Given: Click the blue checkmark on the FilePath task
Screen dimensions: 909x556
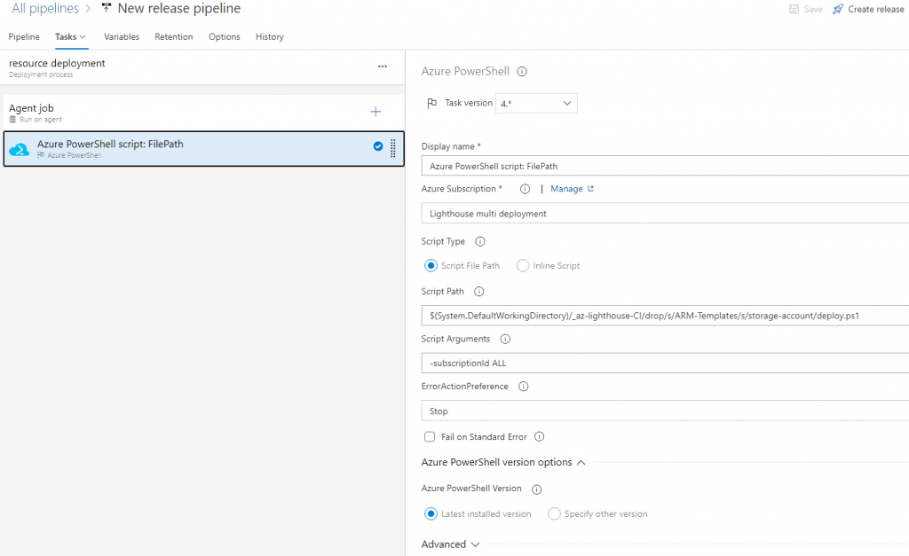Looking at the screenshot, I should click(x=378, y=146).
